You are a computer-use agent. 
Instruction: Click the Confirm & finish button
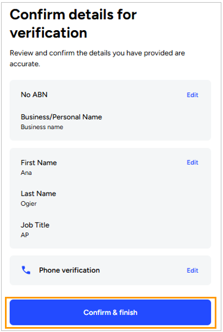click(110, 312)
